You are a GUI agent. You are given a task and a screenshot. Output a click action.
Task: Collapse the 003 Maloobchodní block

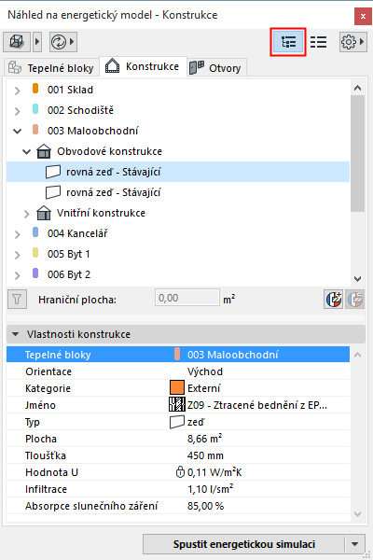[17, 131]
